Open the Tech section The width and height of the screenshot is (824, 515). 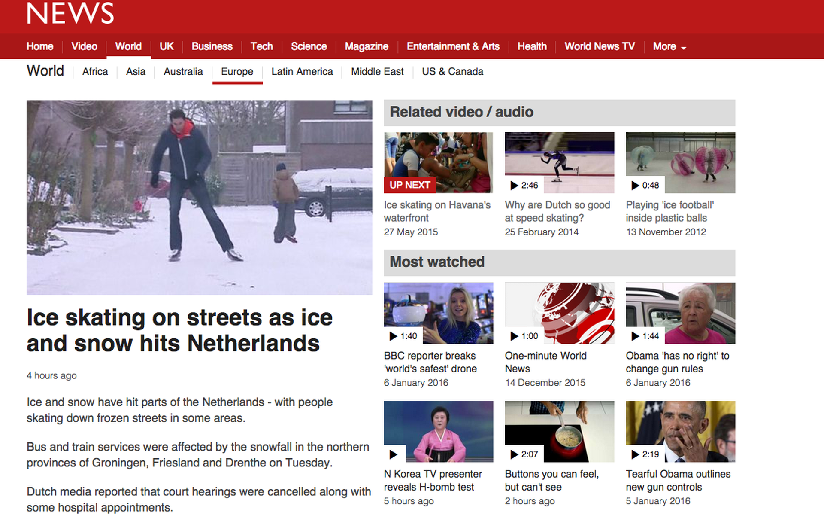click(x=262, y=46)
